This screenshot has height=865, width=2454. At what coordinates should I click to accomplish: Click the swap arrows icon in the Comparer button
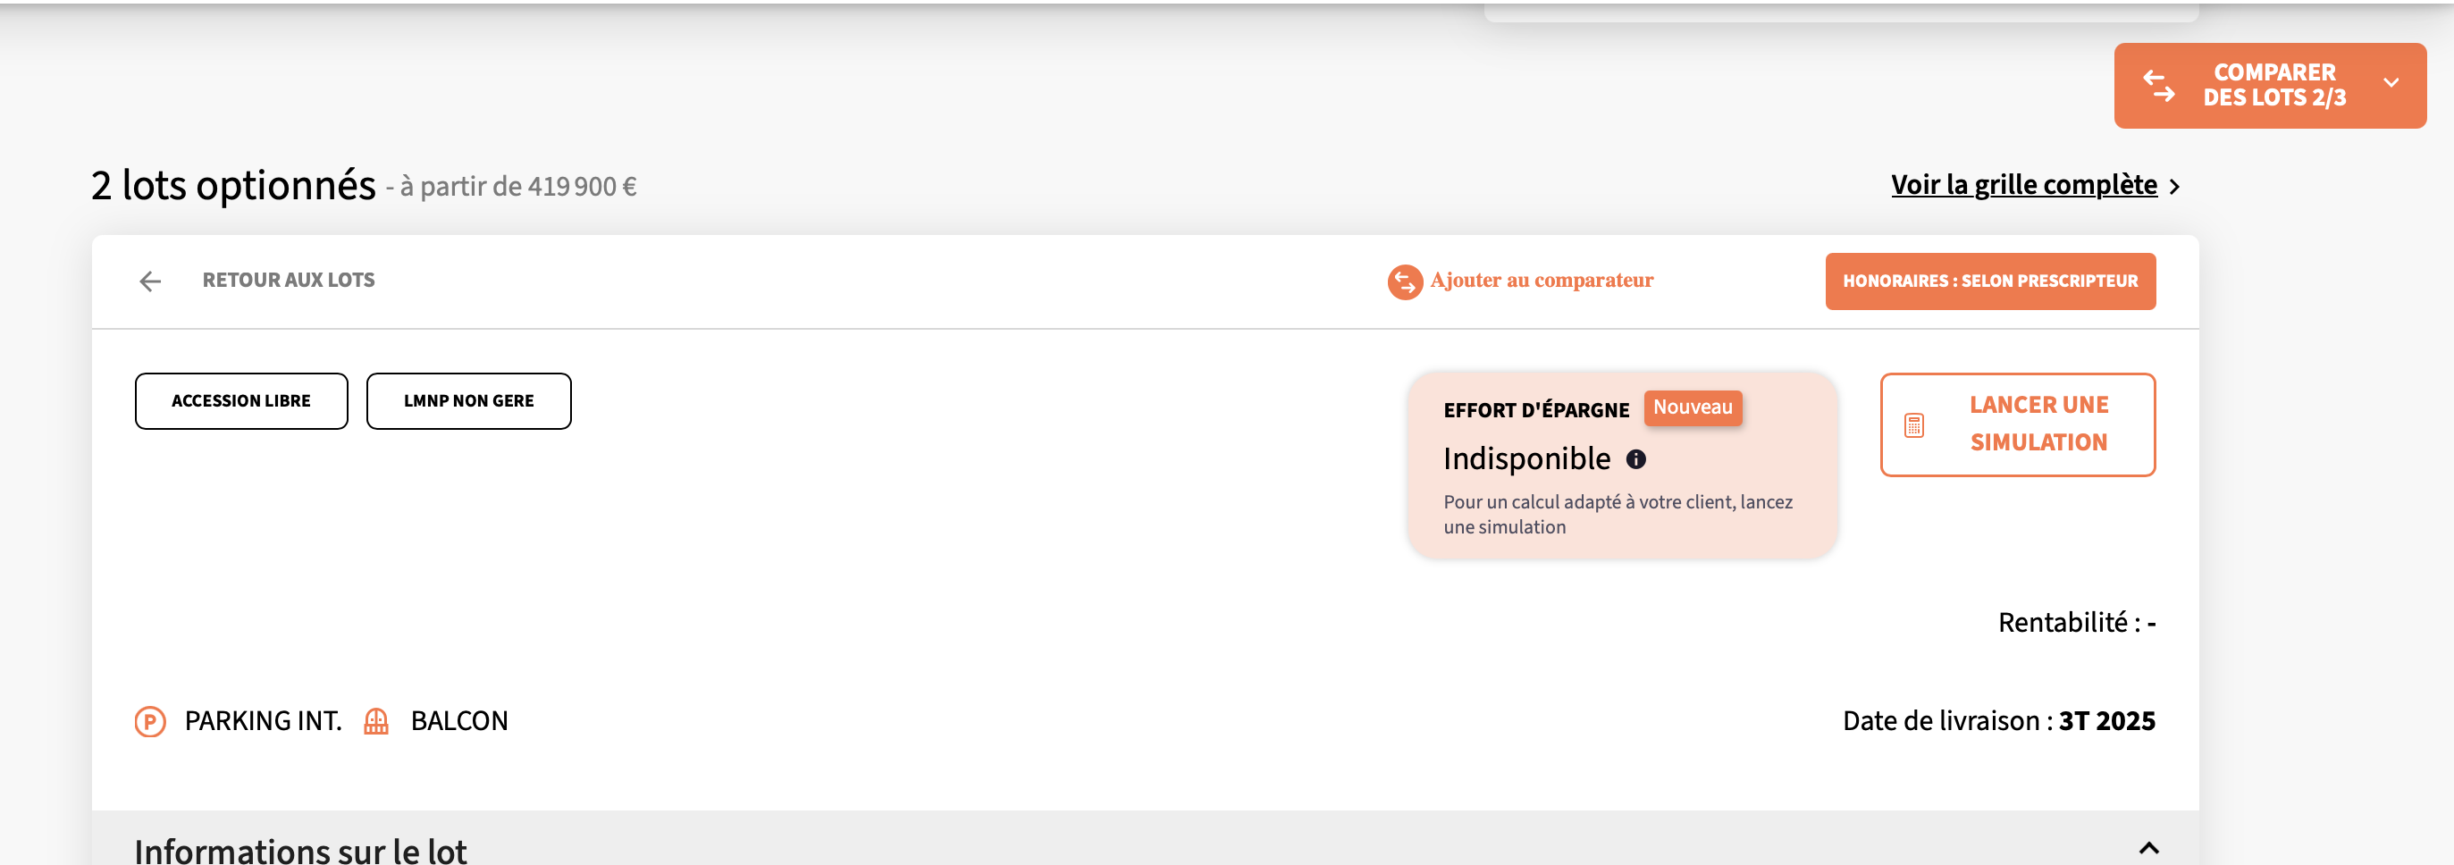pyautogui.click(x=2159, y=86)
